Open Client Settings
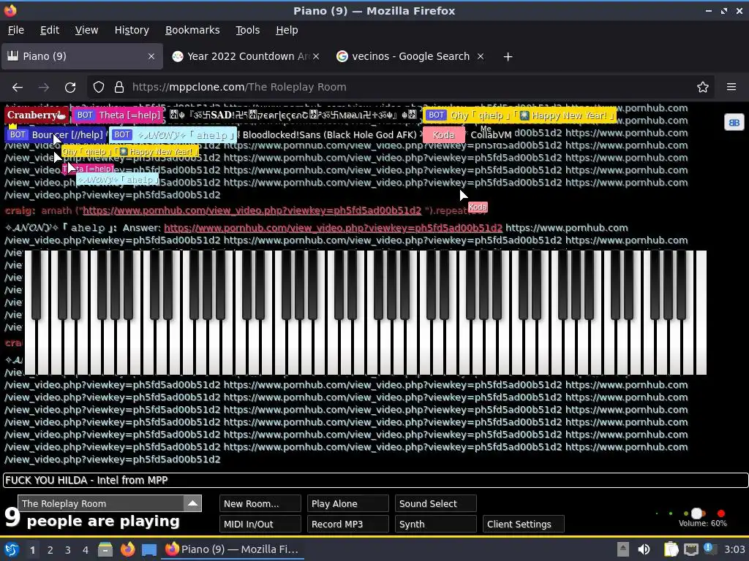This screenshot has width=749, height=561. (524, 524)
